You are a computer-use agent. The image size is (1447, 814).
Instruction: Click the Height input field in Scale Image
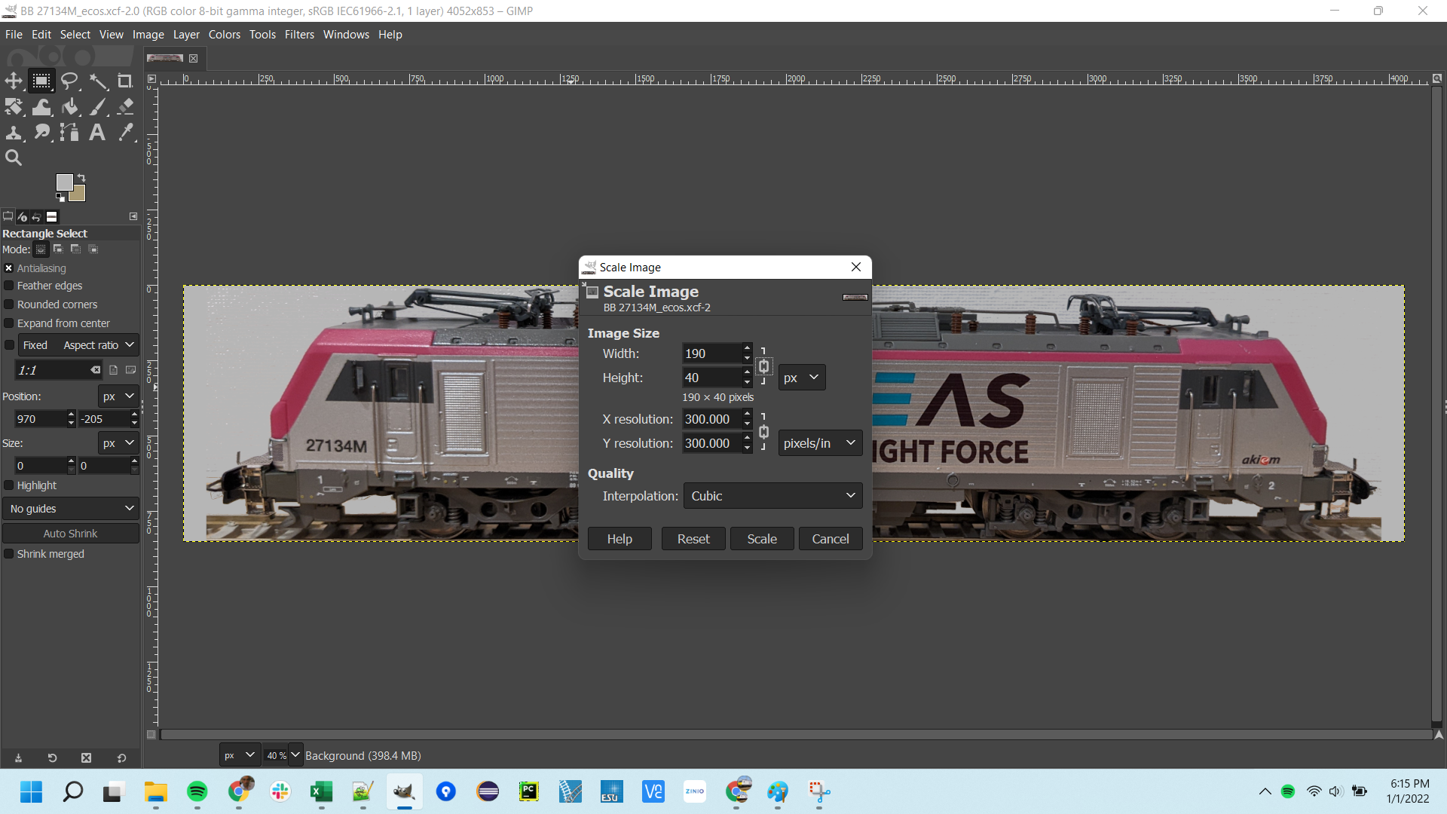pos(711,378)
